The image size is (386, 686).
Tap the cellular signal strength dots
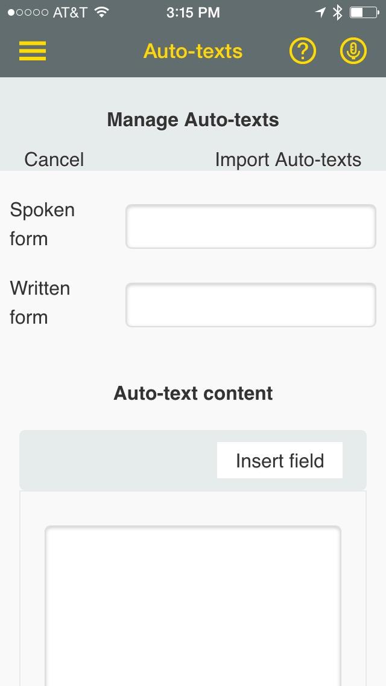click(28, 12)
